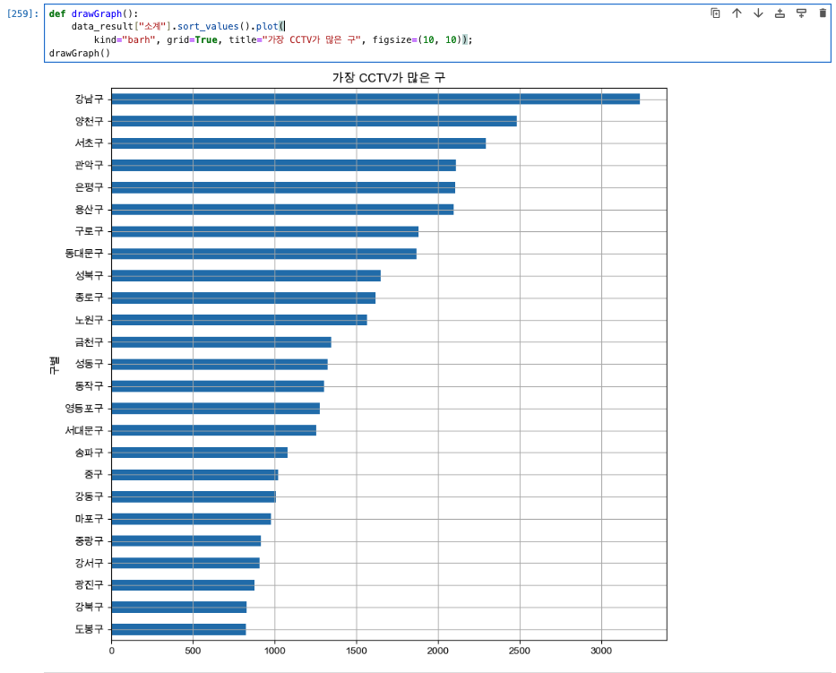Viewport: 836px width, 673px height.
Task: Click the 1000 tick on the x-axis
Action: coord(274,651)
